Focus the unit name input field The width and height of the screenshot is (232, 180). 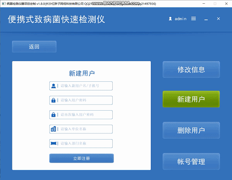pyautogui.click(x=81, y=129)
